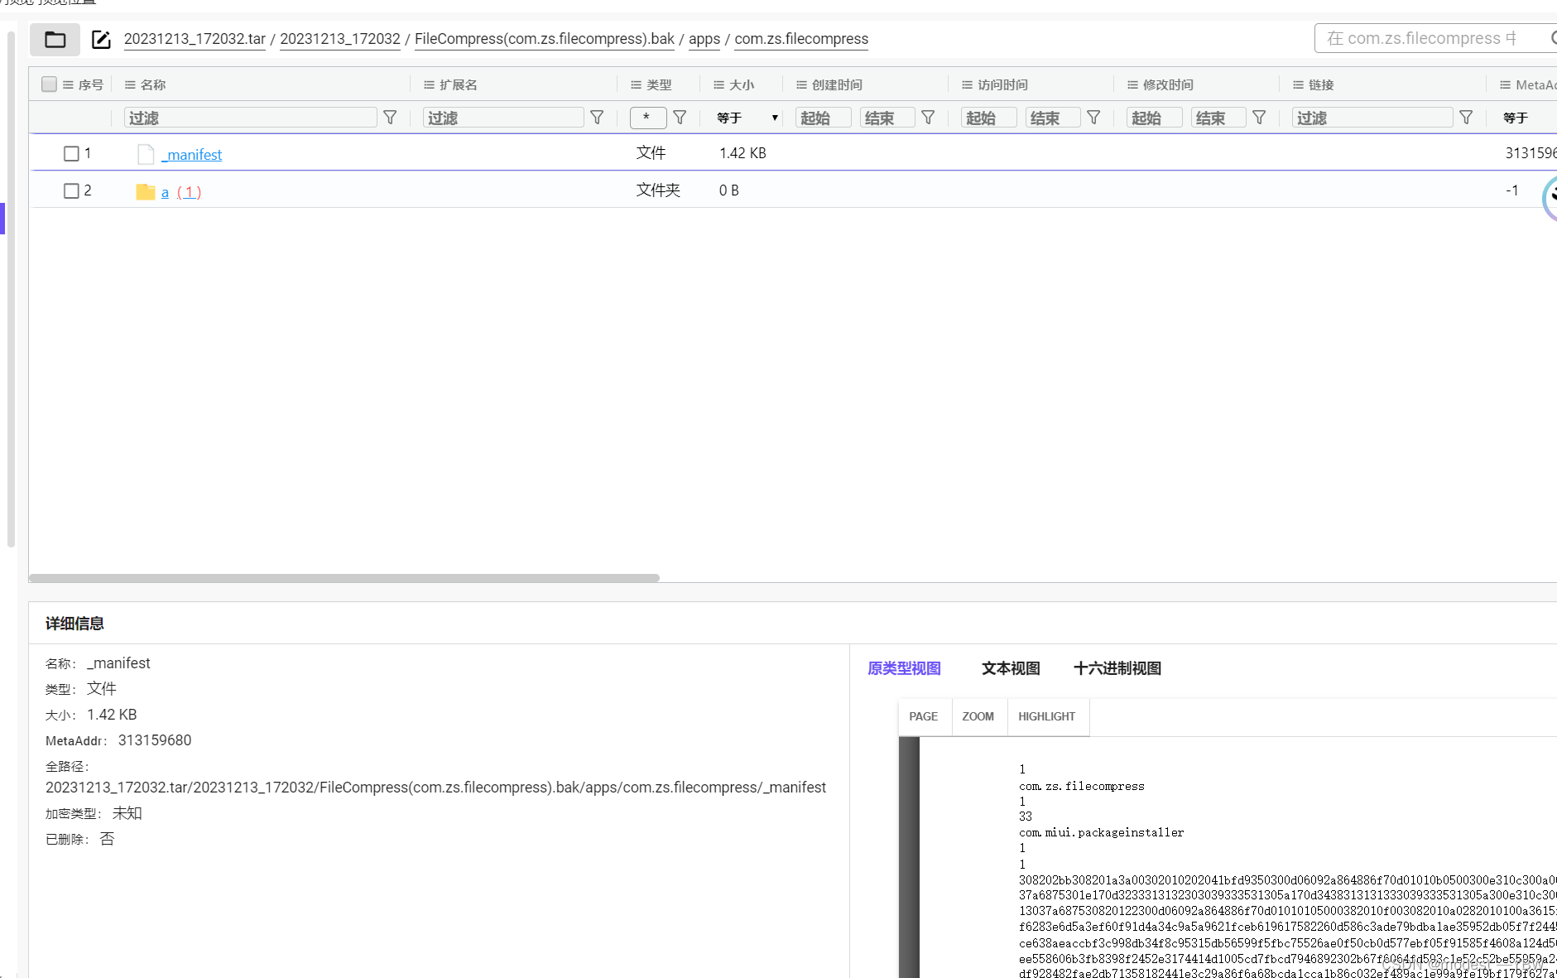Screen dimensions: 1557x978
Task: Check the box for row 2 folder a
Action: pyautogui.click(x=71, y=190)
